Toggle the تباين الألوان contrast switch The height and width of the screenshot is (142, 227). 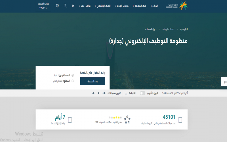(142, 93)
